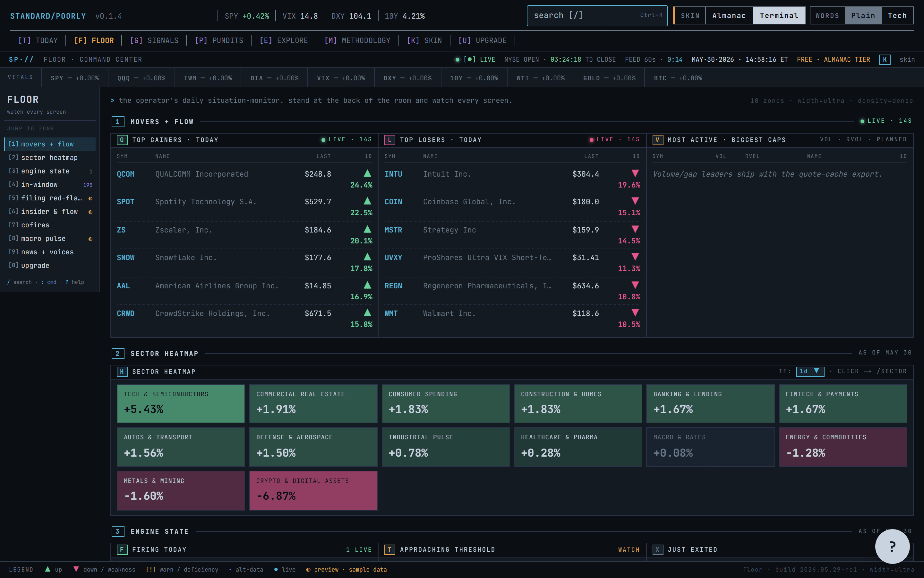The width and height of the screenshot is (924, 578).
Task: Click the L badge of Top Losers panel
Action: tap(389, 140)
